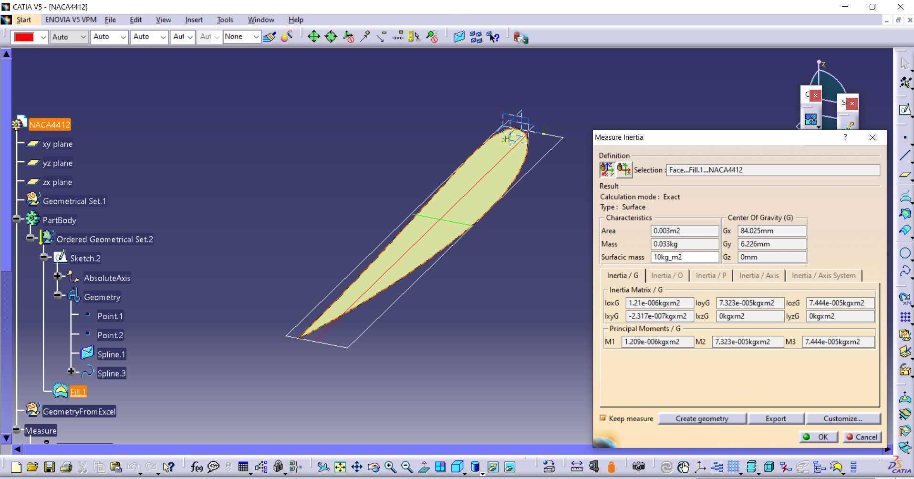Activate the Pan view tool
Screen dimensions: 914x479
tap(357, 467)
